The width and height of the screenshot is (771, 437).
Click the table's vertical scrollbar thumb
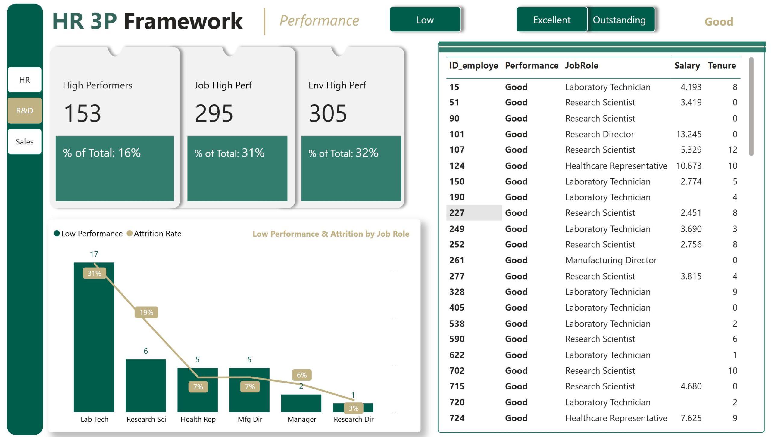pyautogui.click(x=751, y=107)
